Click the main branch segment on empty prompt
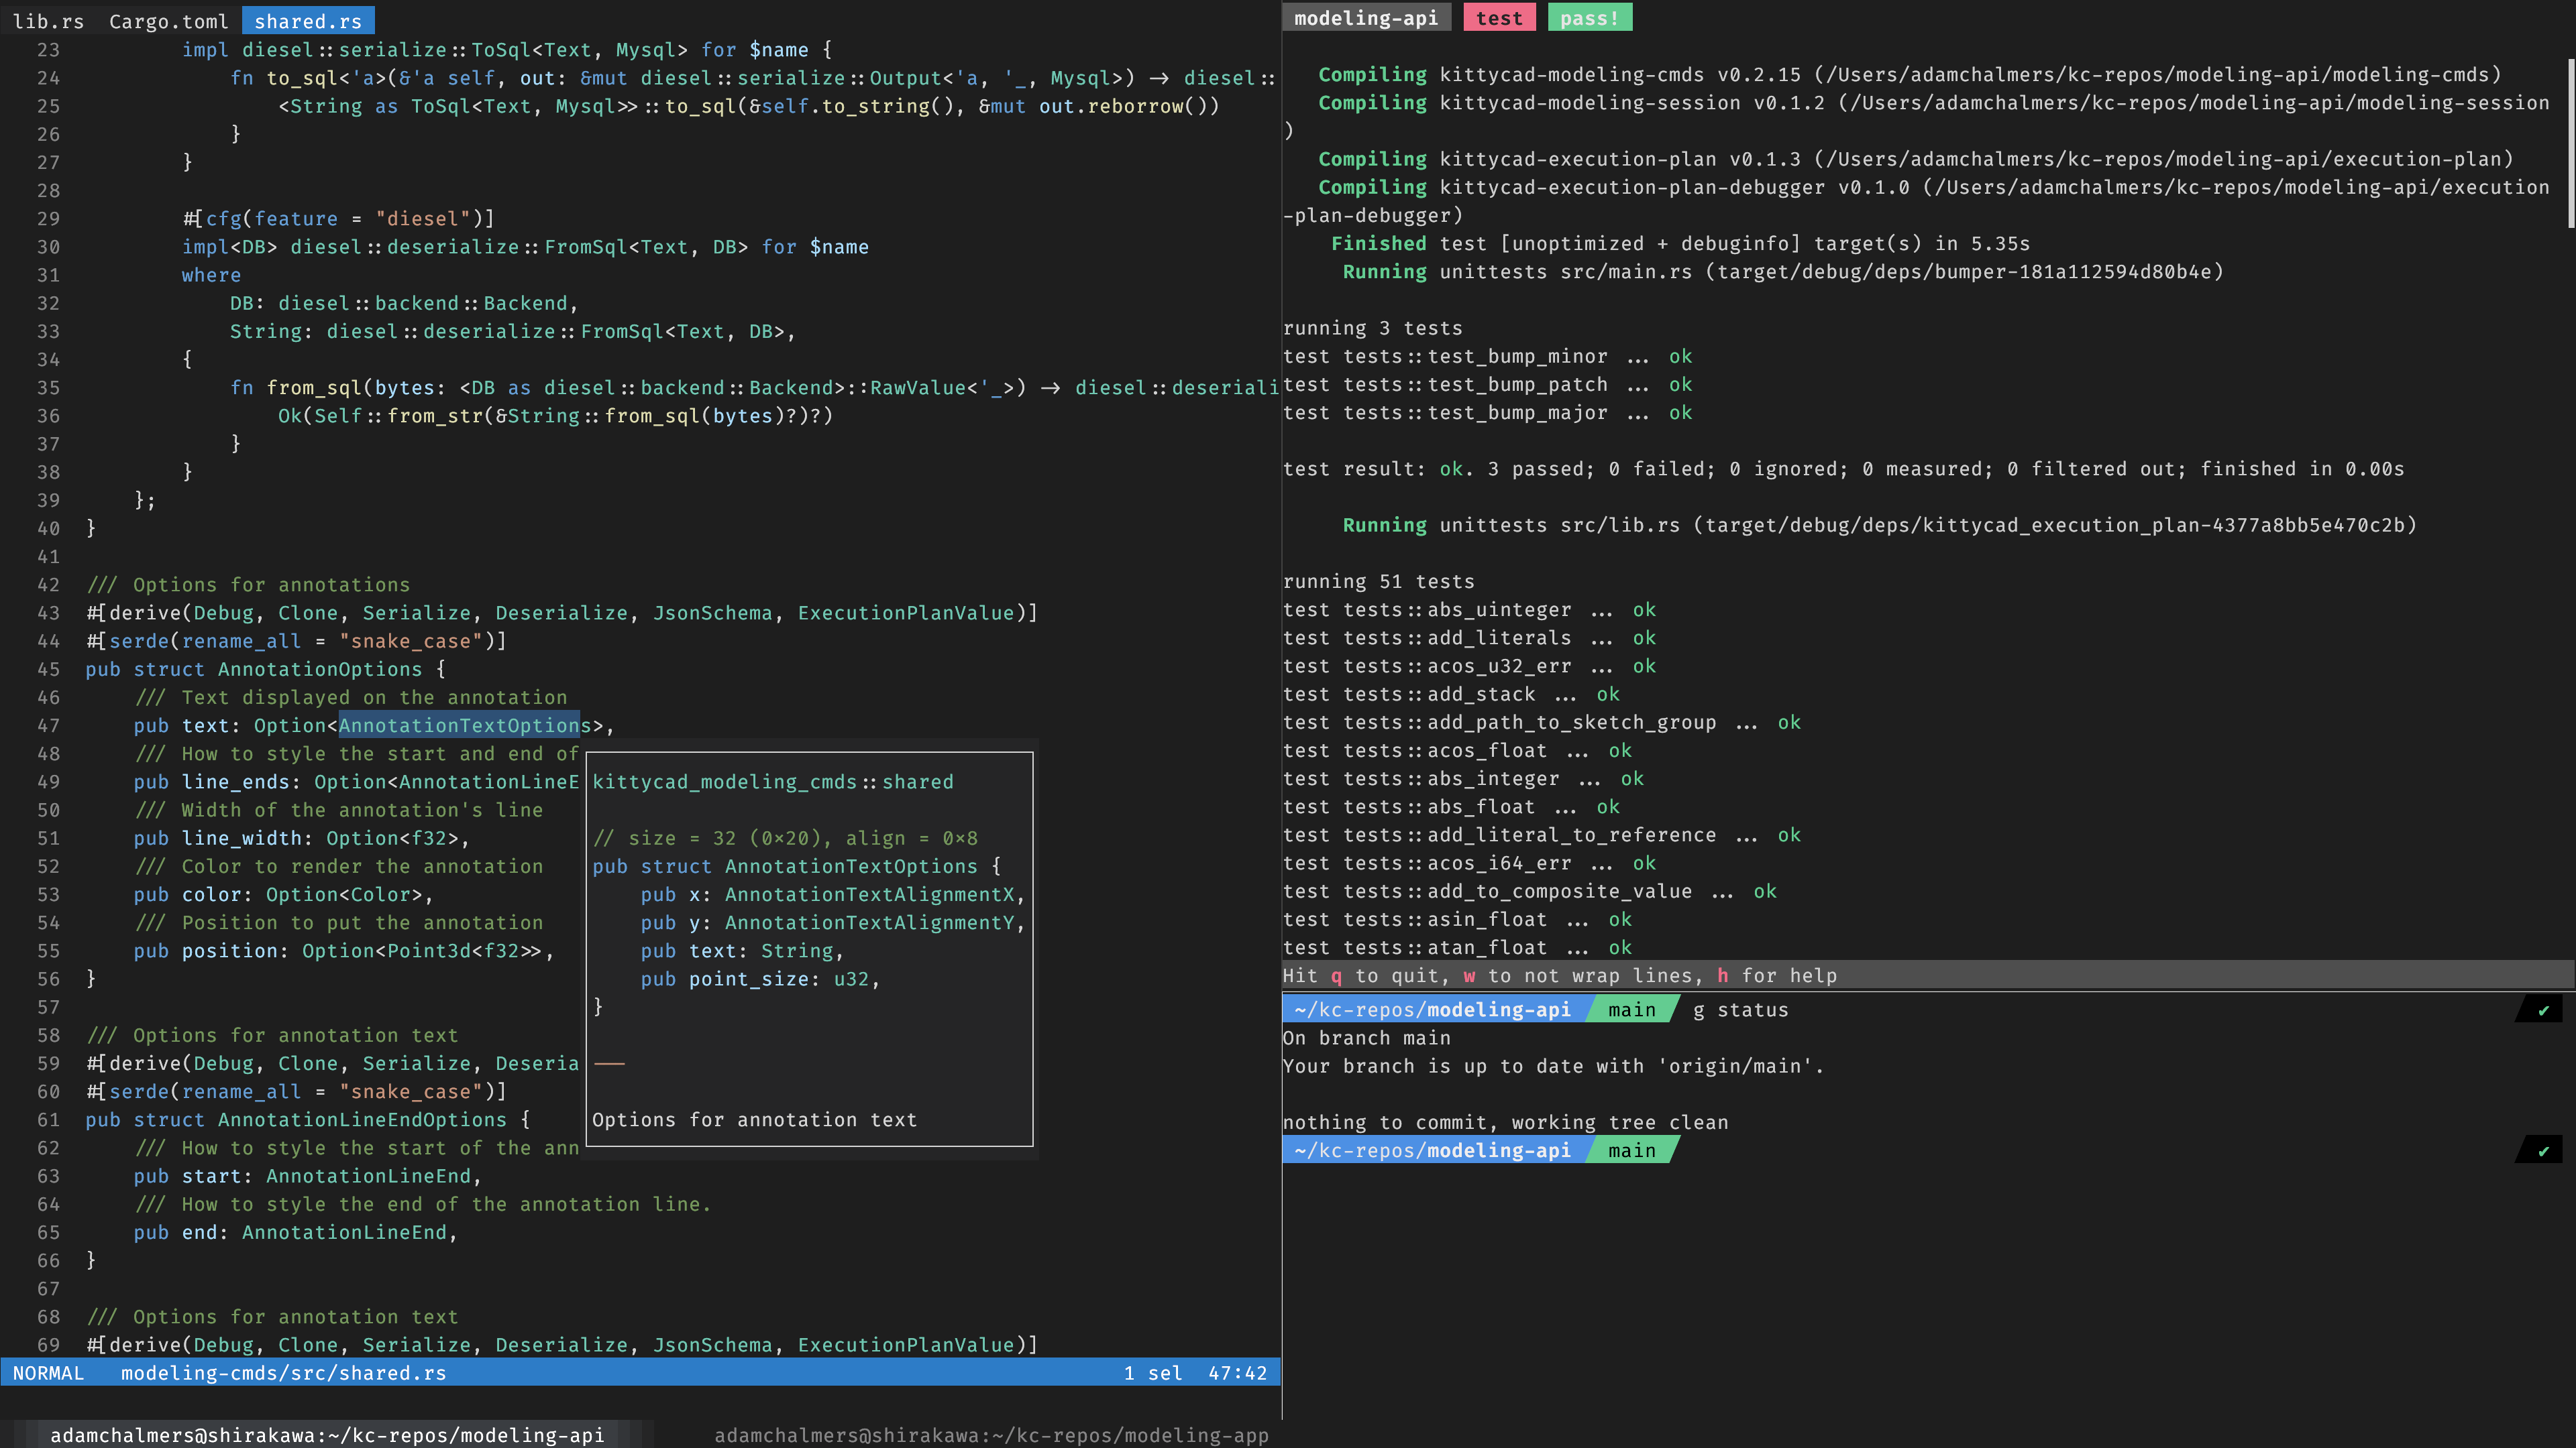 (x=1632, y=1151)
